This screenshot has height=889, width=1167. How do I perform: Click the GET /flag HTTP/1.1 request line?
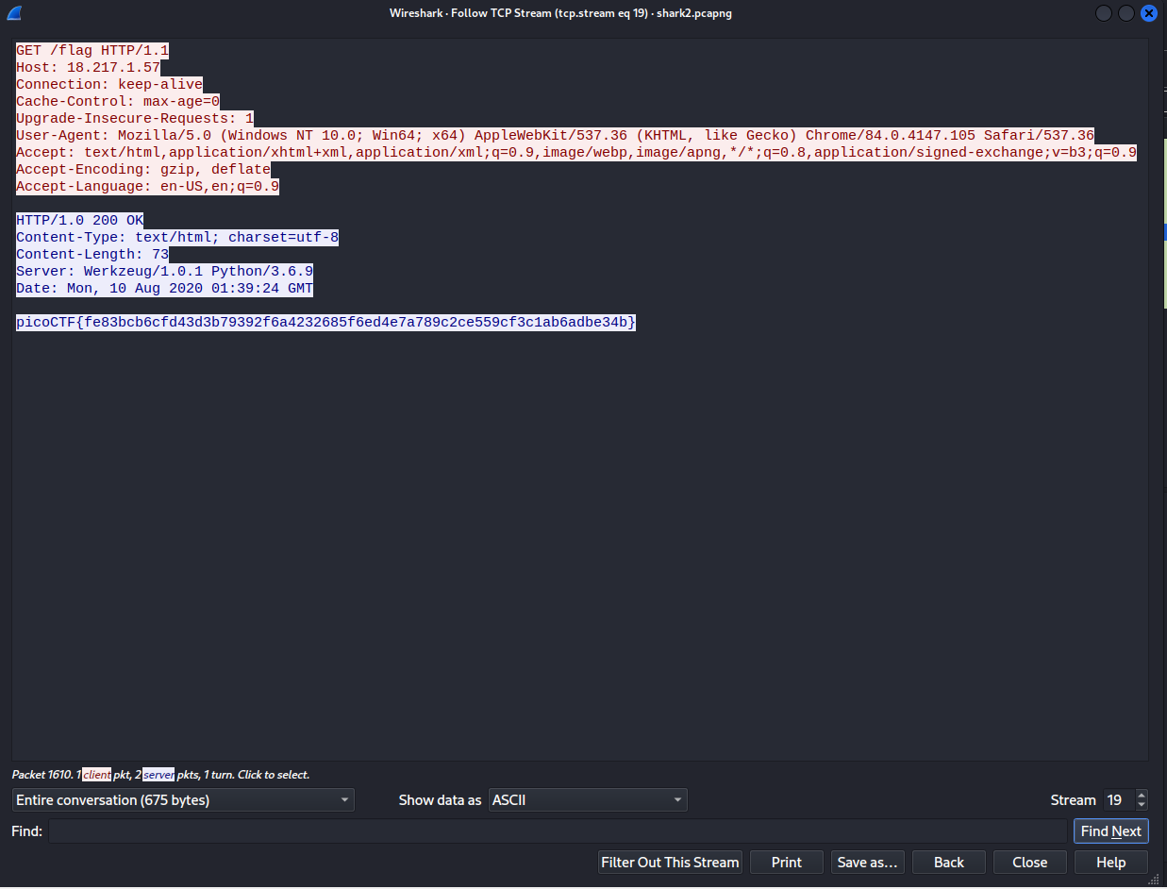[92, 51]
